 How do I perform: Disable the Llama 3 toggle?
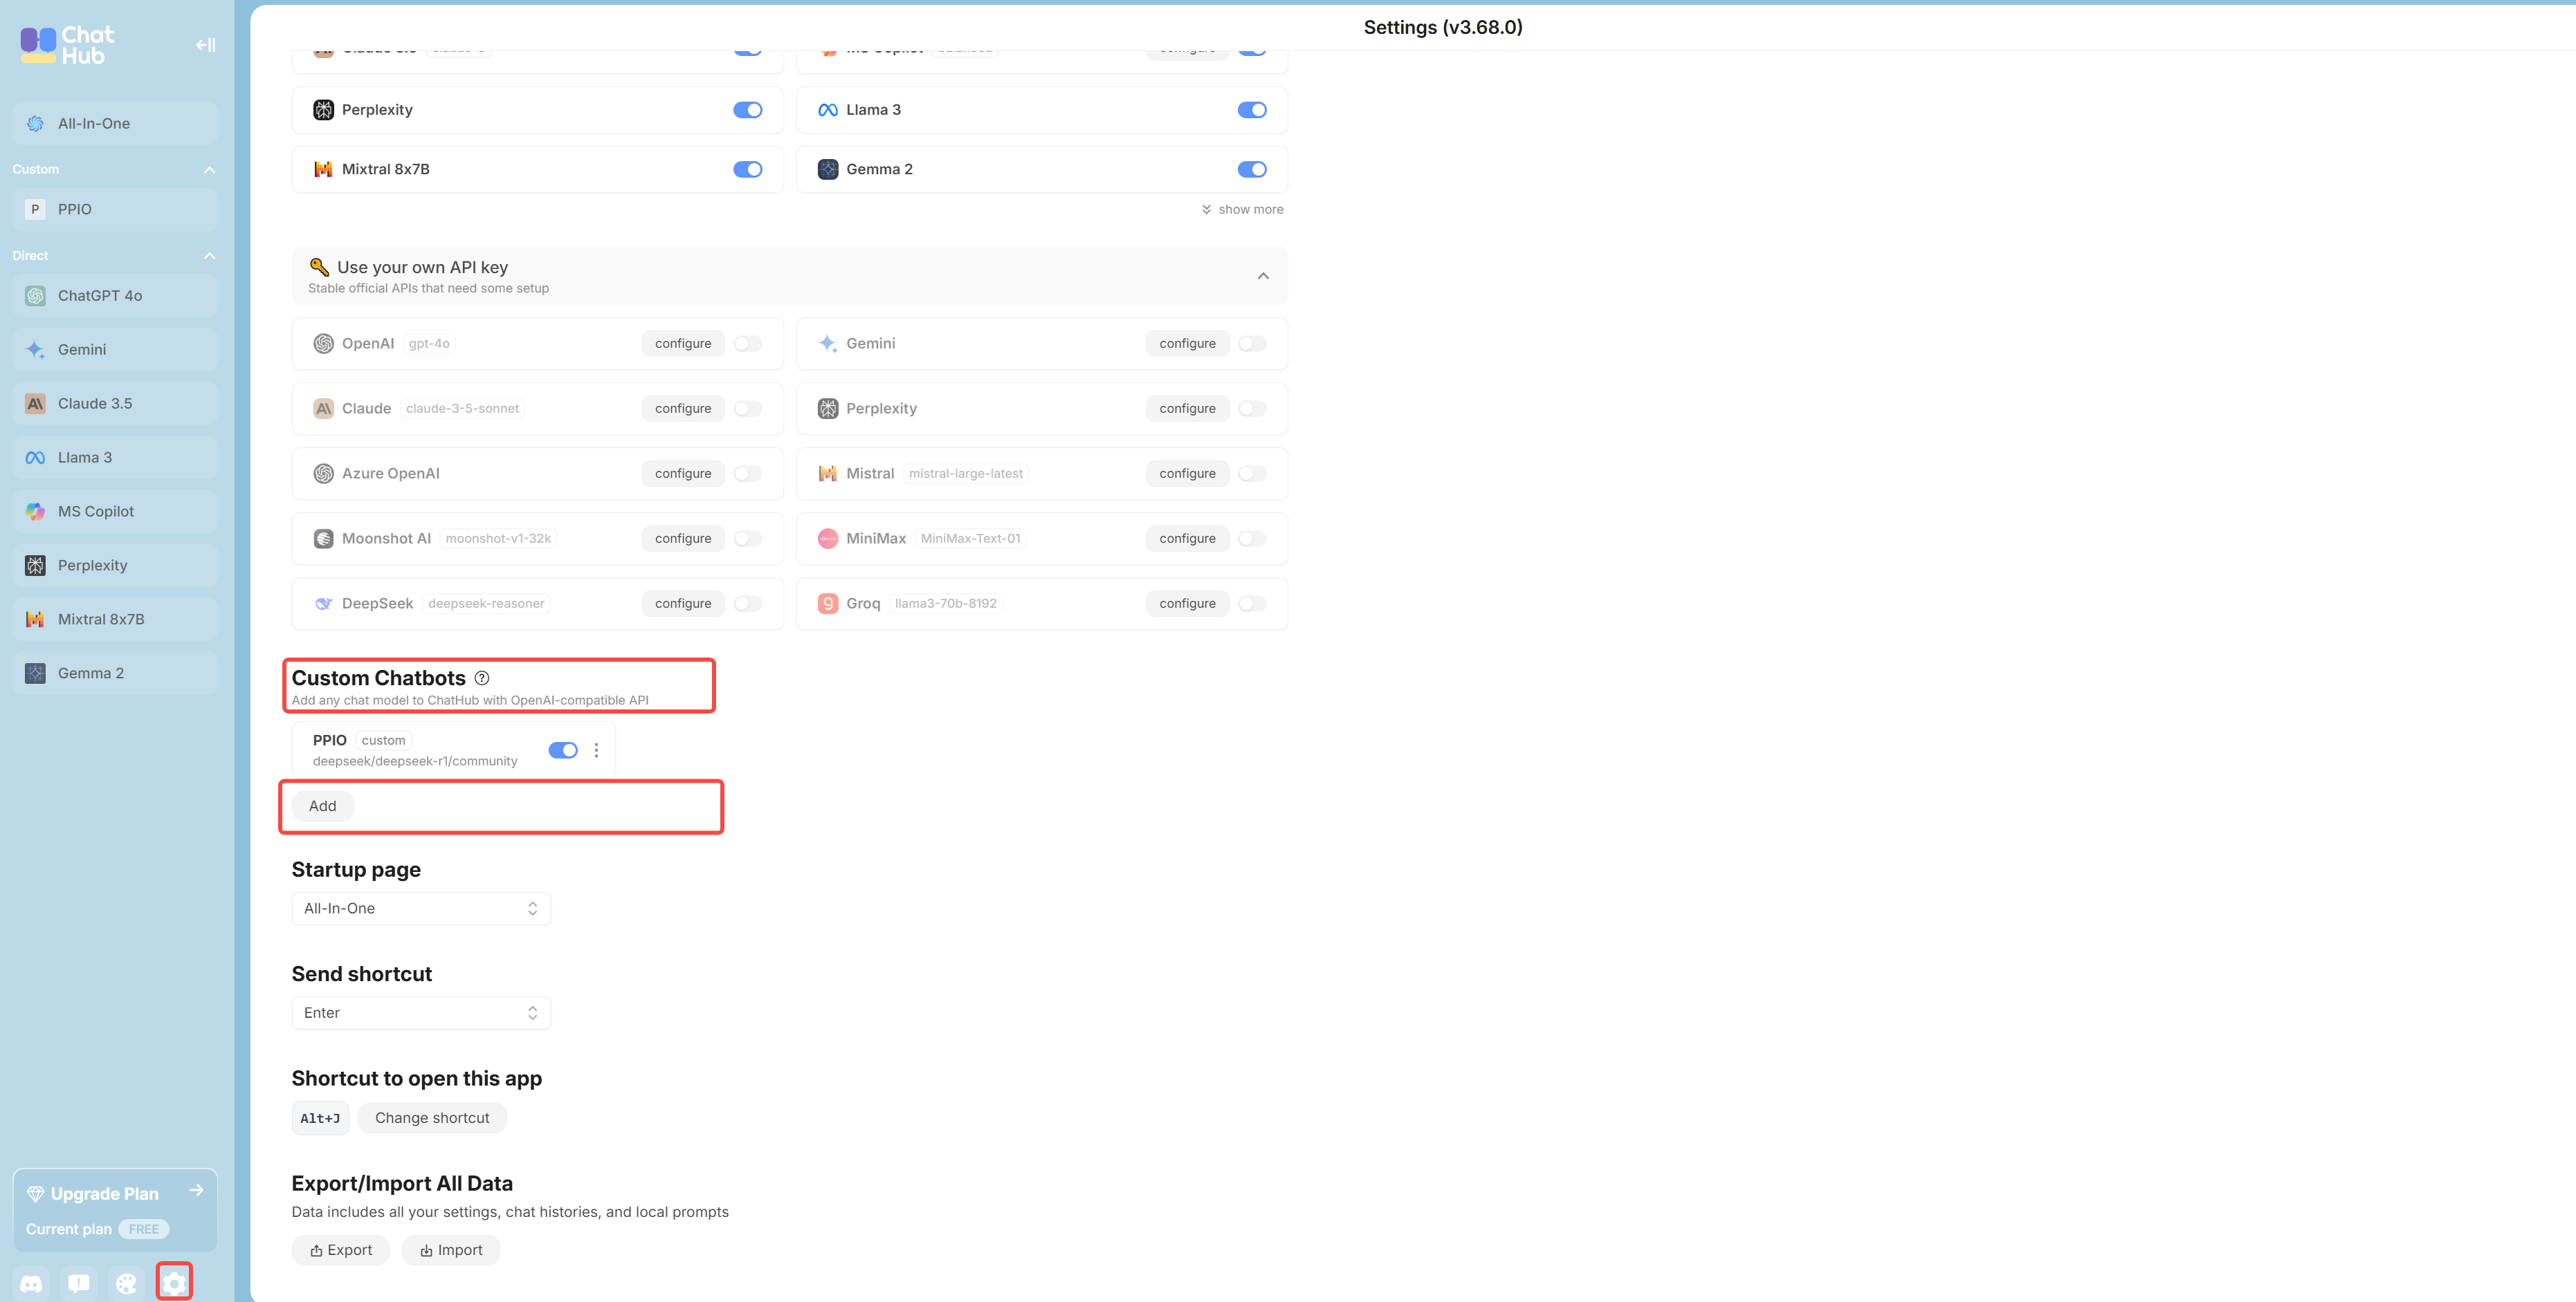tap(1251, 110)
